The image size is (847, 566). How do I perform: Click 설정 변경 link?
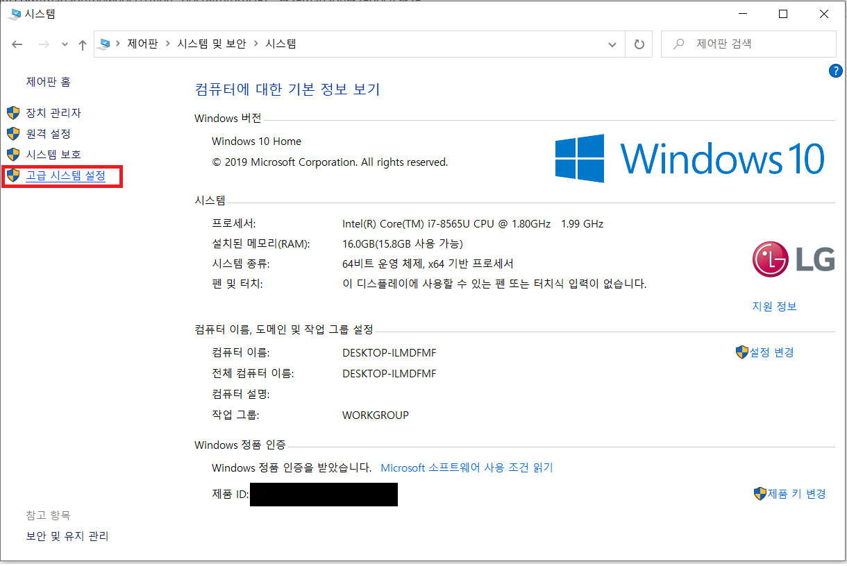click(771, 352)
